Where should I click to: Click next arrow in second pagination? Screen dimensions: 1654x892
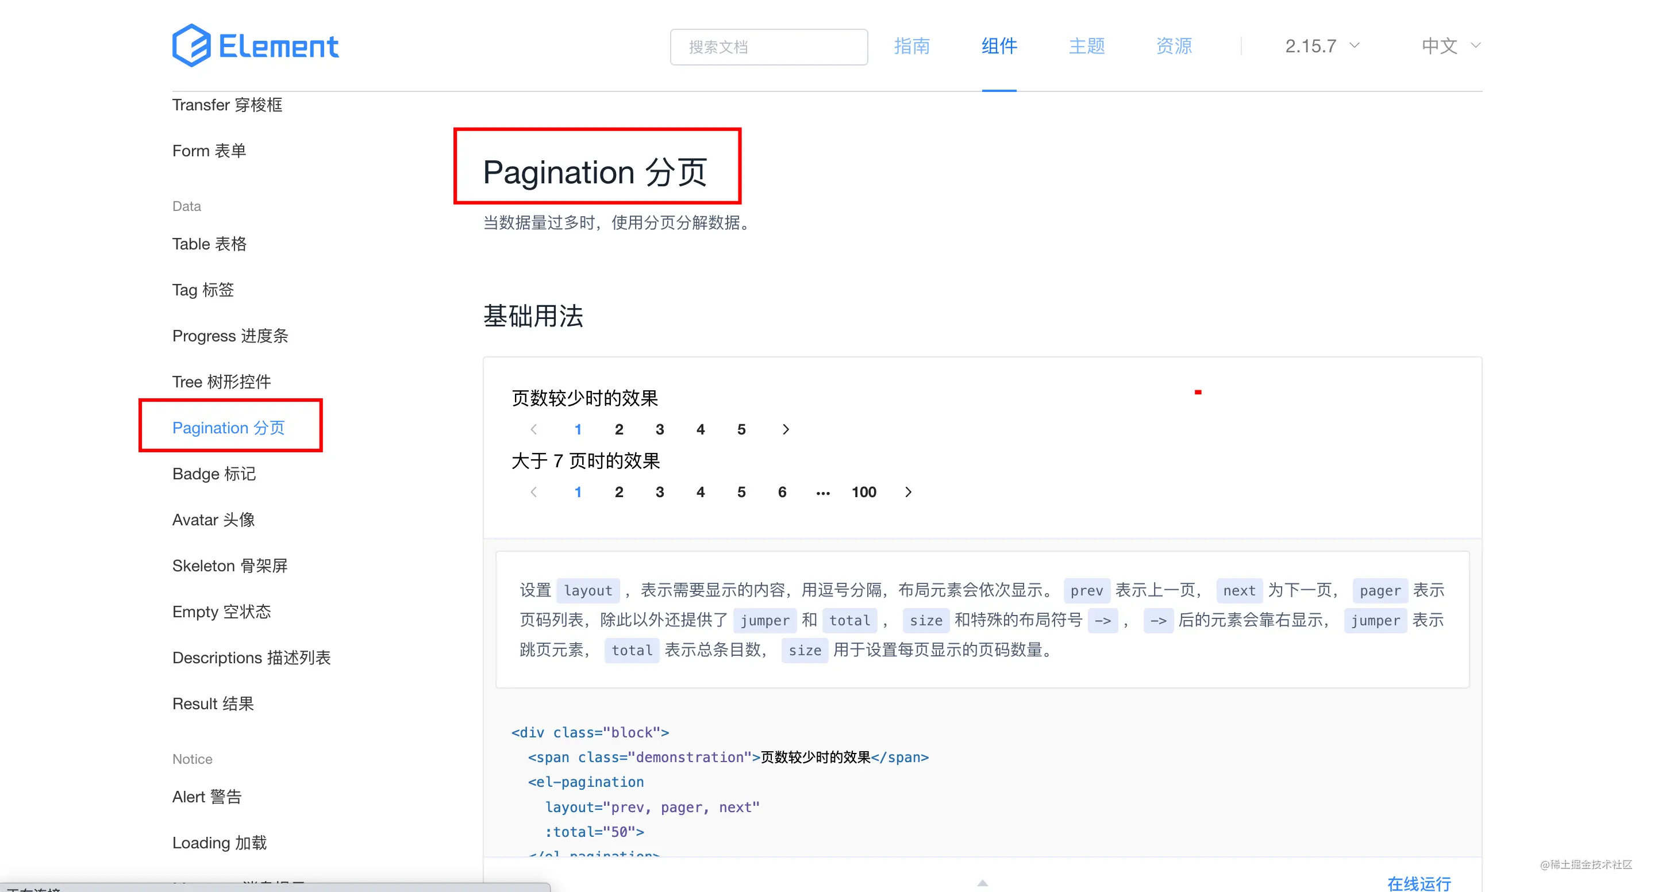[x=908, y=492]
